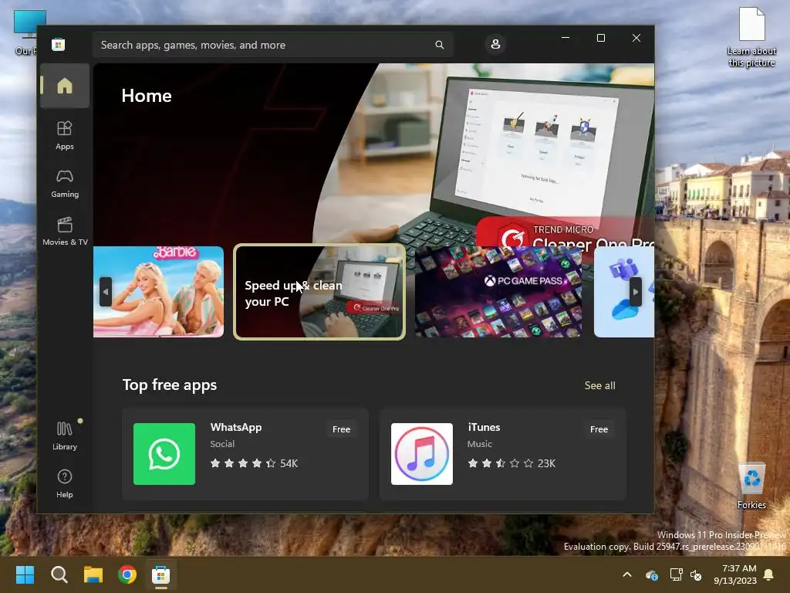Image resolution: width=790 pixels, height=593 pixels.
Task: Open the user account profile icon
Action: pos(495,44)
